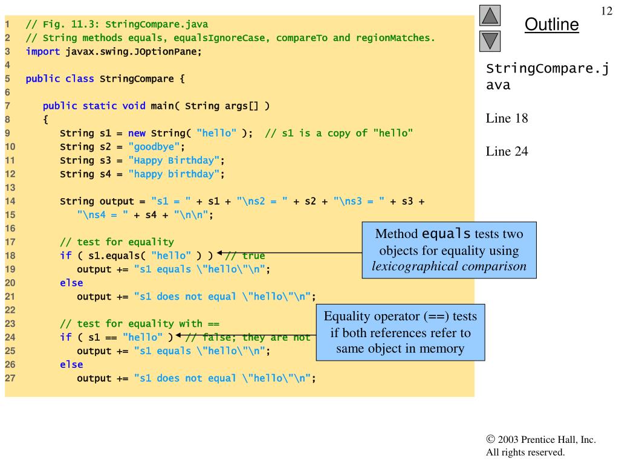619x464 pixels.
Task: Click the 'Line 18' outline entry
Action: (507, 118)
